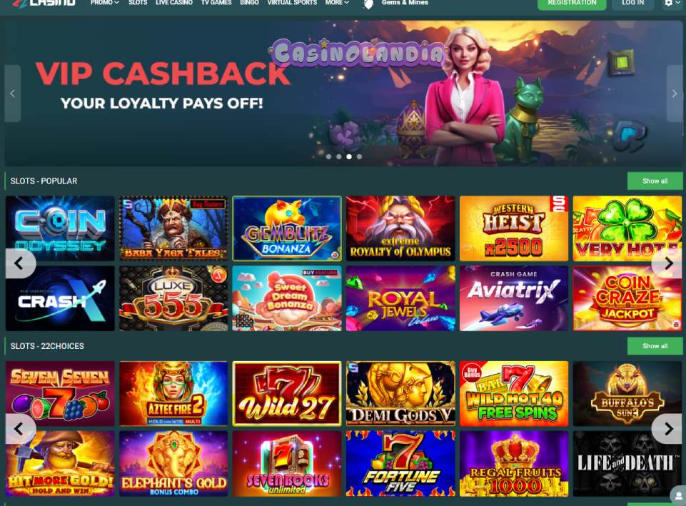Open the Wild 27 slot thumbnail
The height and width of the screenshot is (506, 686).
286,394
